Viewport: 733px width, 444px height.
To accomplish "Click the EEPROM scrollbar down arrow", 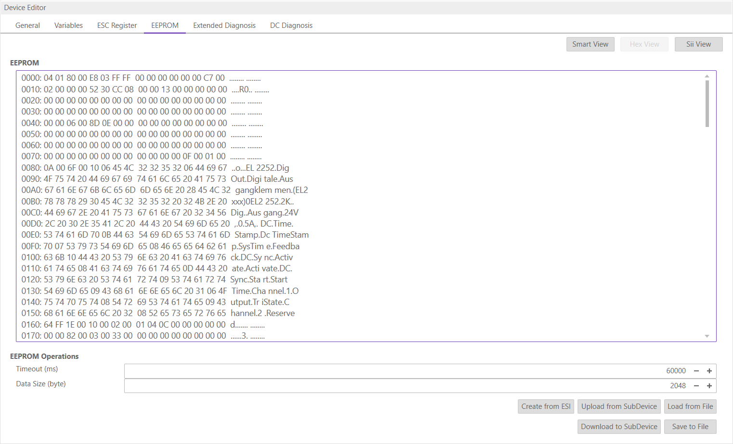I will [707, 336].
